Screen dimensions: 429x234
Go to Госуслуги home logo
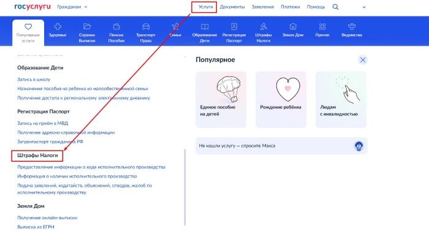click(x=32, y=7)
